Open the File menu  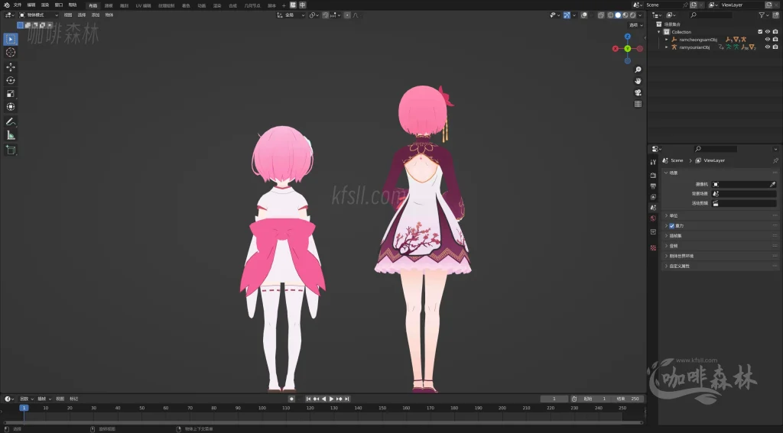(x=18, y=5)
